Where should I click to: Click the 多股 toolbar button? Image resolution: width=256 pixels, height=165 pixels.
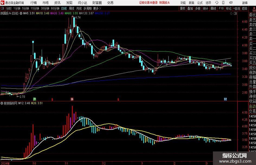point(198,8)
